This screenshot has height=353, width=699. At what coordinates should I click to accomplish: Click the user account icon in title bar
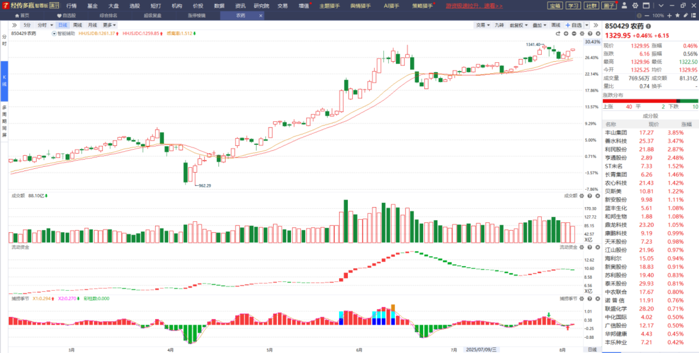click(624, 5)
